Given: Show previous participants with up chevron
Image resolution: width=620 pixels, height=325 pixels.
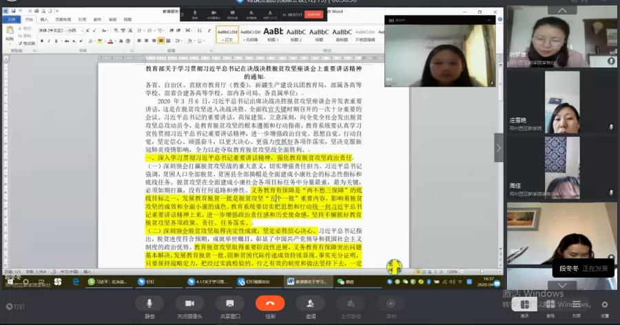Looking at the screenshot, I should [x=562, y=10].
